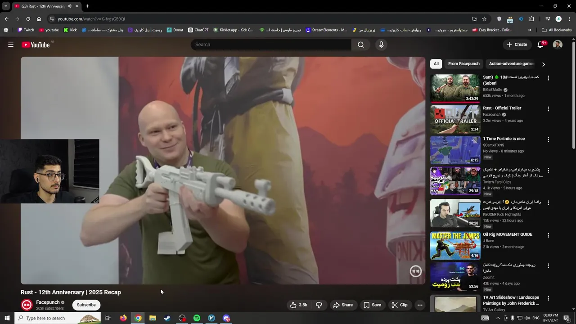Open the tab search dropdown
The image size is (576, 324).
(x=6, y=6)
